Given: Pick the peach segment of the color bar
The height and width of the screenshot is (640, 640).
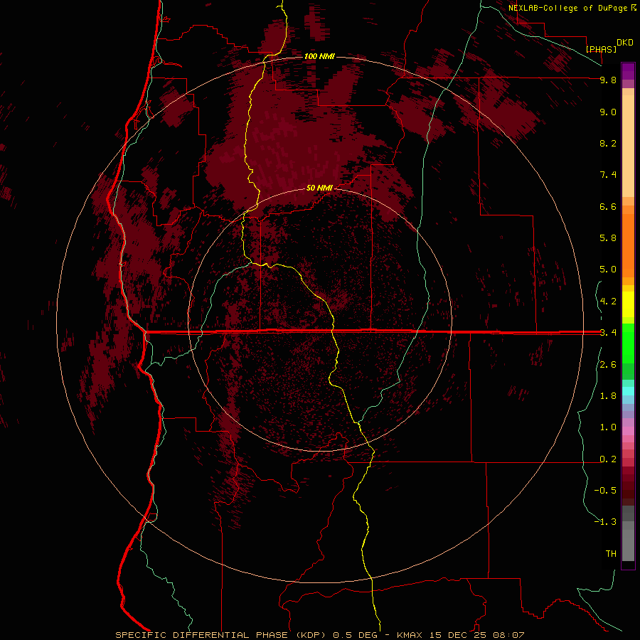Looking at the screenshot, I should 628,146.
